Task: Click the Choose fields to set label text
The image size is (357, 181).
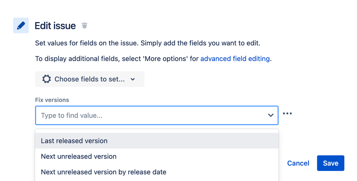Action: tap(90, 79)
